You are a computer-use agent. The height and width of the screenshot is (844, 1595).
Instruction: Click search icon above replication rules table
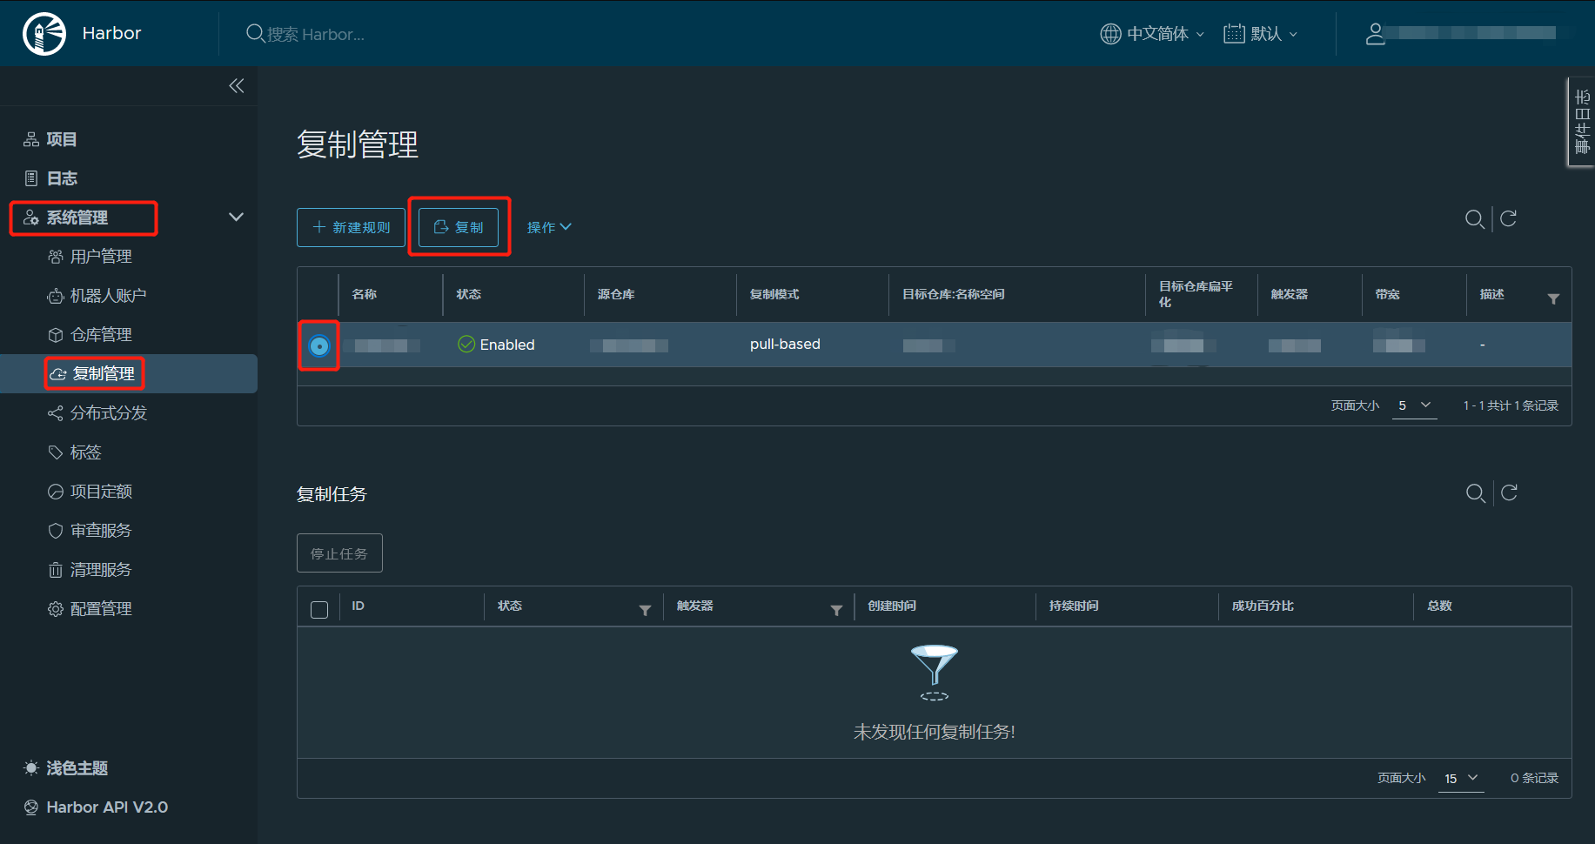[x=1474, y=219]
